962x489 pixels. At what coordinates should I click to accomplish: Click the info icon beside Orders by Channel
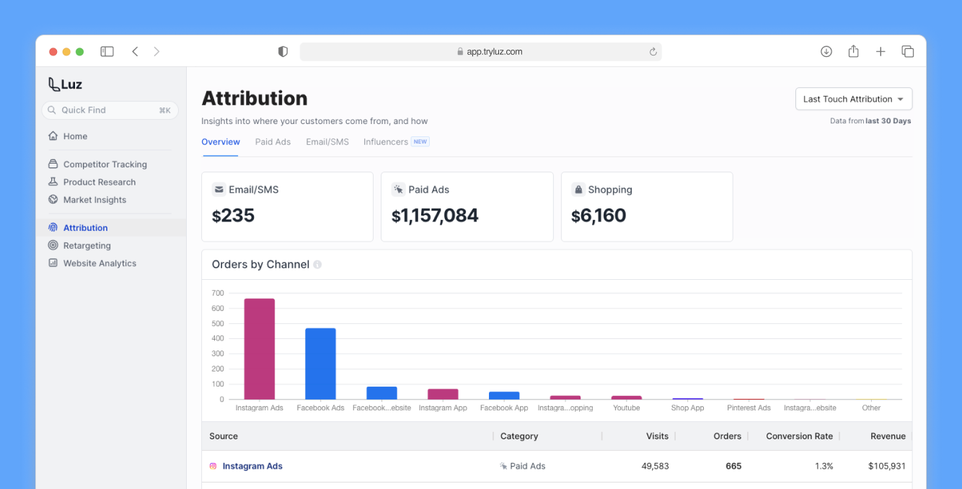pyautogui.click(x=317, y=265)
